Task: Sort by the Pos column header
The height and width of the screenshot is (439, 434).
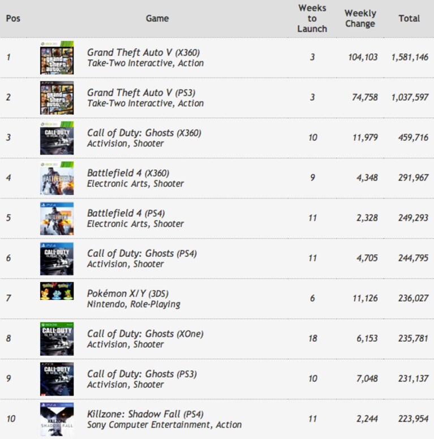Action: (13, 19)
